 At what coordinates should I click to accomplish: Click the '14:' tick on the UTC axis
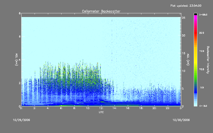click(x=114, y=108)
